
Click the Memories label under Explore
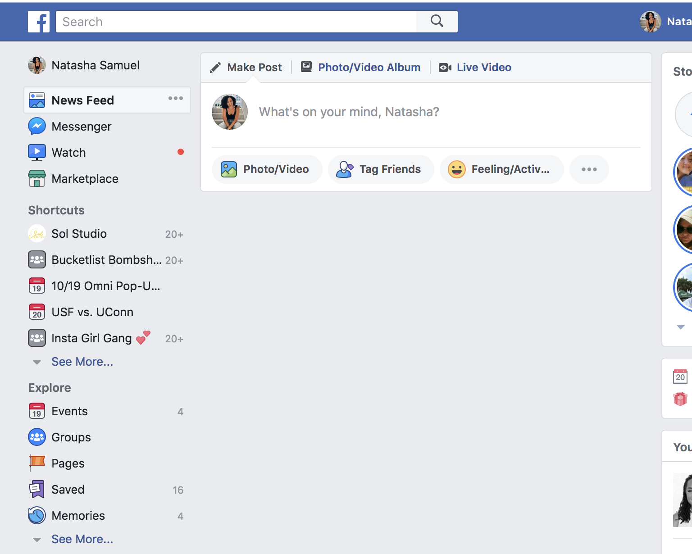point(78,515)
